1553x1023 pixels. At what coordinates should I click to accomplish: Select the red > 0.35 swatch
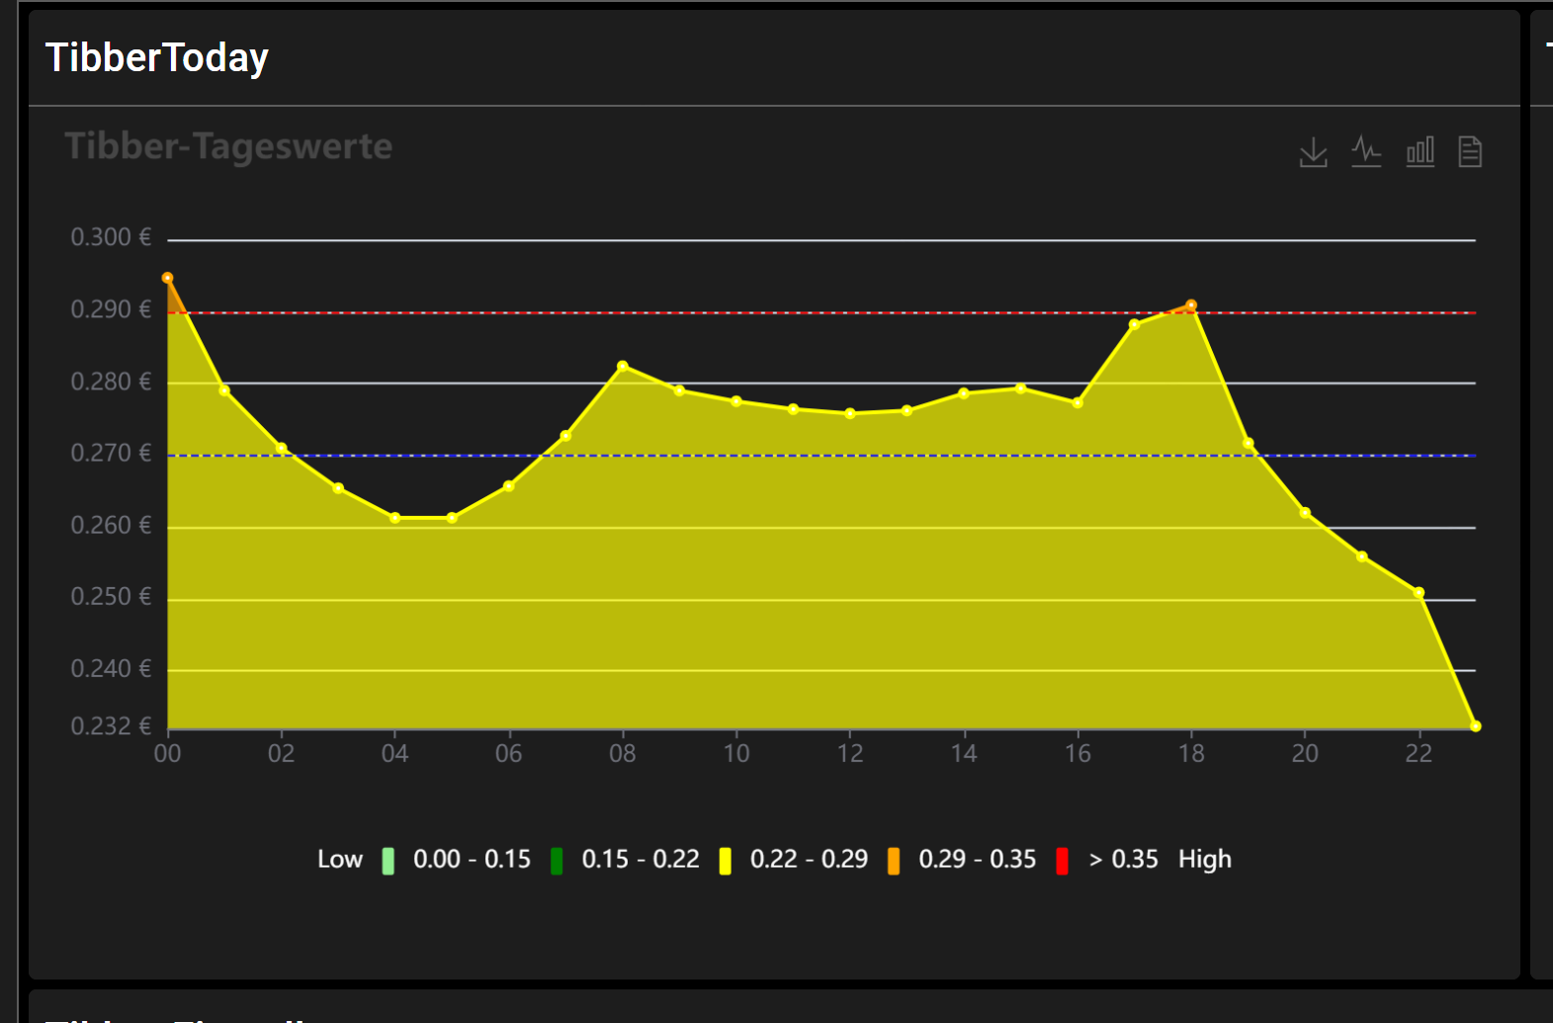coord(1062,861)
